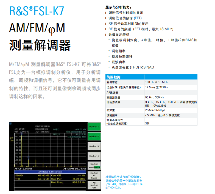215x194 pixels.
Task: Activate the Marker 3 softkey
Action: pyautogui.click(x=94, y=146)
